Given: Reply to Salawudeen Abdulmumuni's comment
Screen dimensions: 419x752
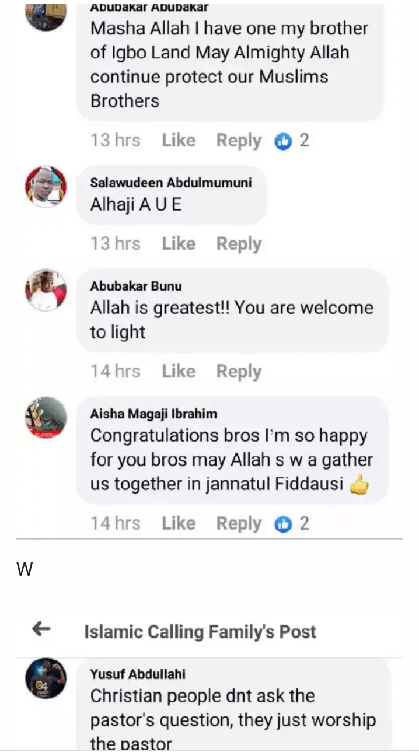Looking at the screenshot, I should (239, 243).
